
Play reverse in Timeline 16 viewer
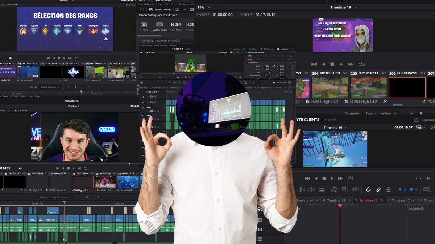click(x=316, y=179)
